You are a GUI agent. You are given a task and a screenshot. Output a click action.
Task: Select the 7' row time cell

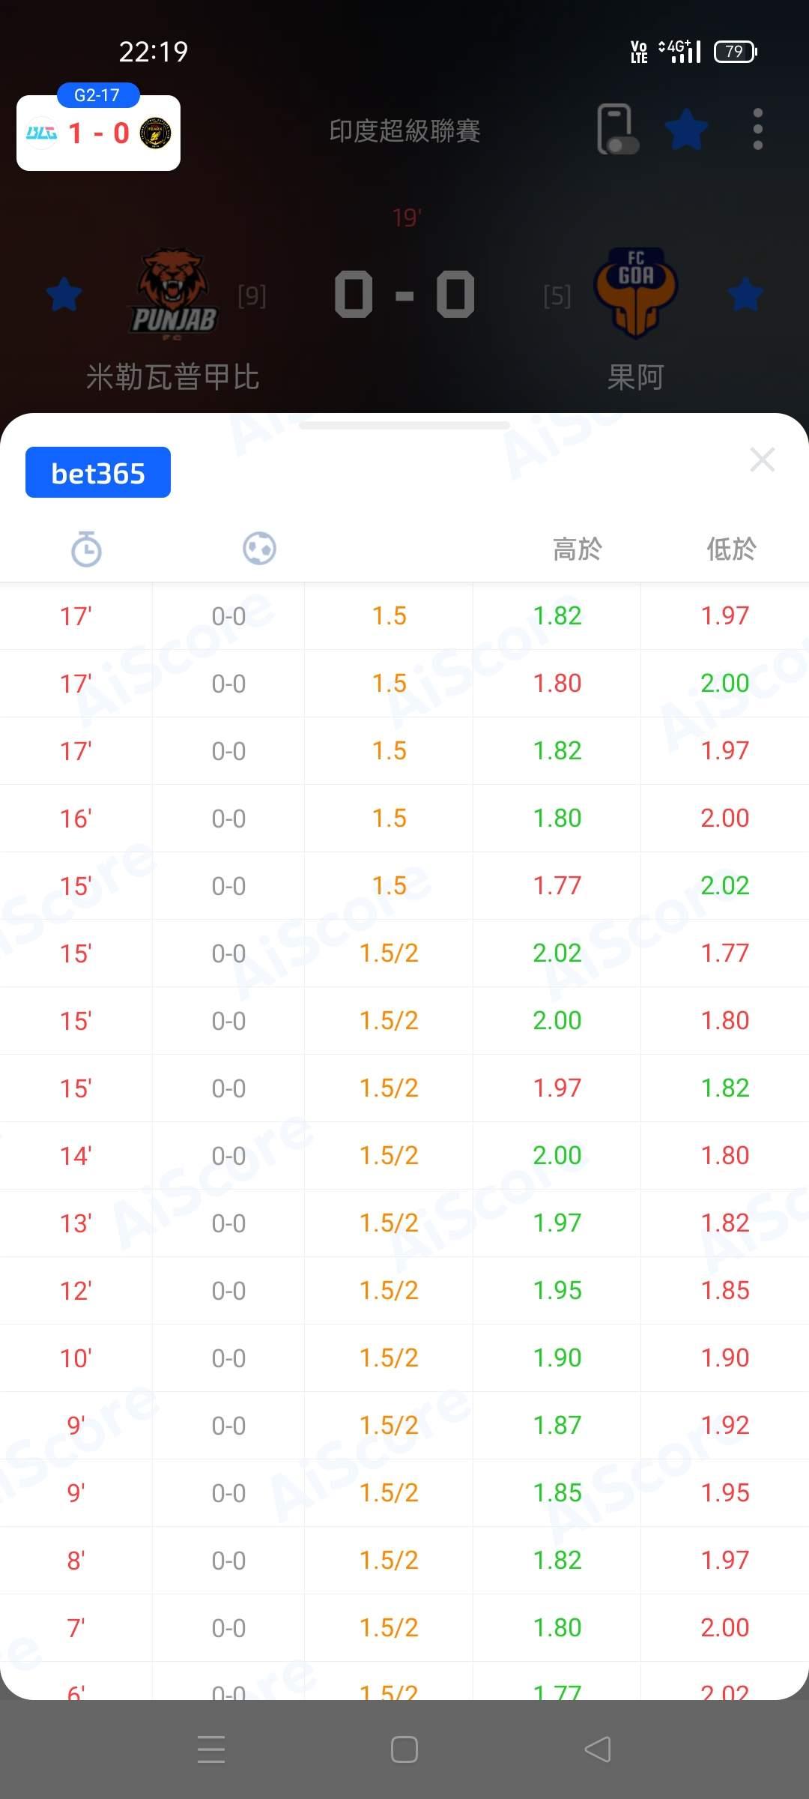coord(76,1627)
